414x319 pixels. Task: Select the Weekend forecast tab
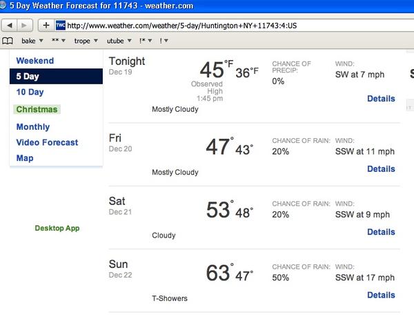(x=35, y=61)
